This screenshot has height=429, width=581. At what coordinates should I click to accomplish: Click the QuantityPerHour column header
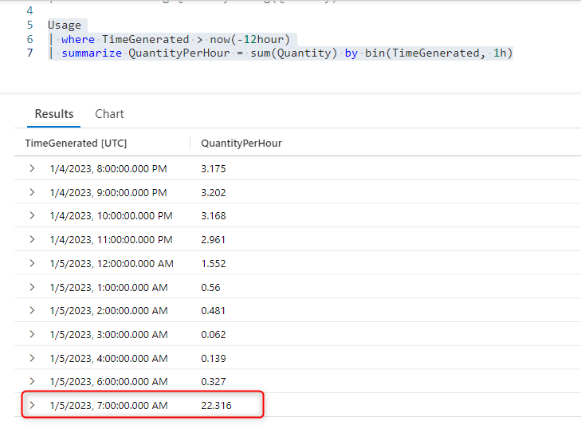click(x=241, y=144)
